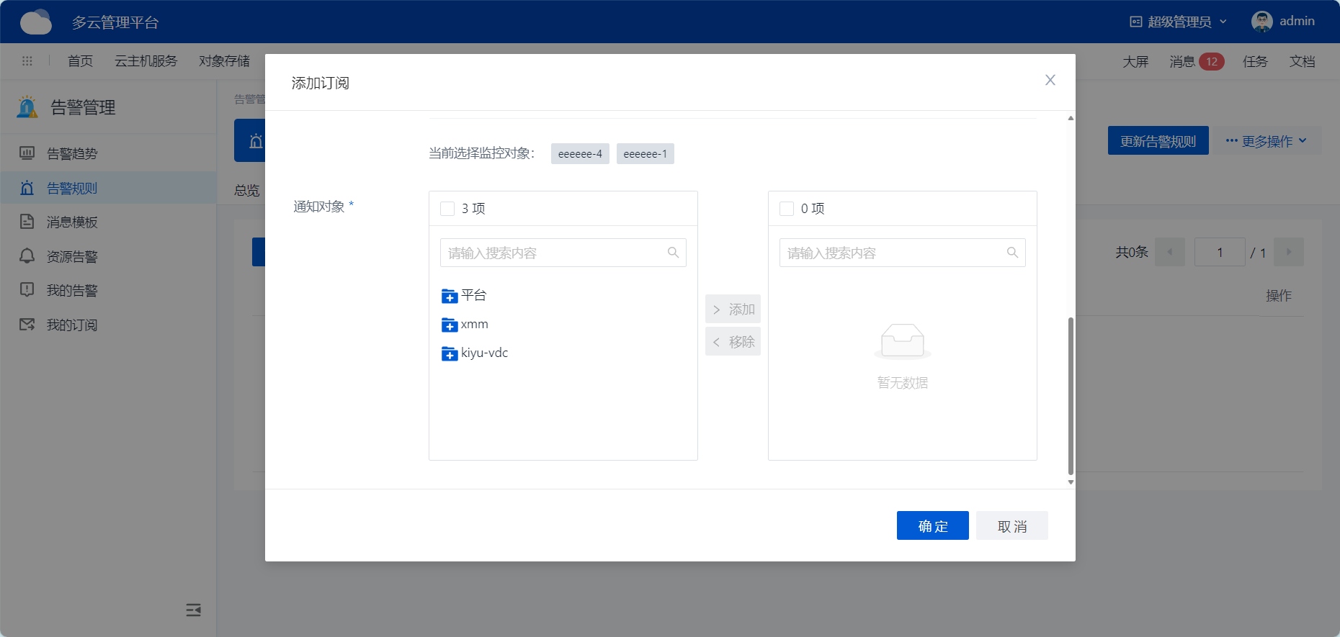Expand the kiyu-vdc folder node
Screen dimensions: 1340x637
(x=450, y=353)
